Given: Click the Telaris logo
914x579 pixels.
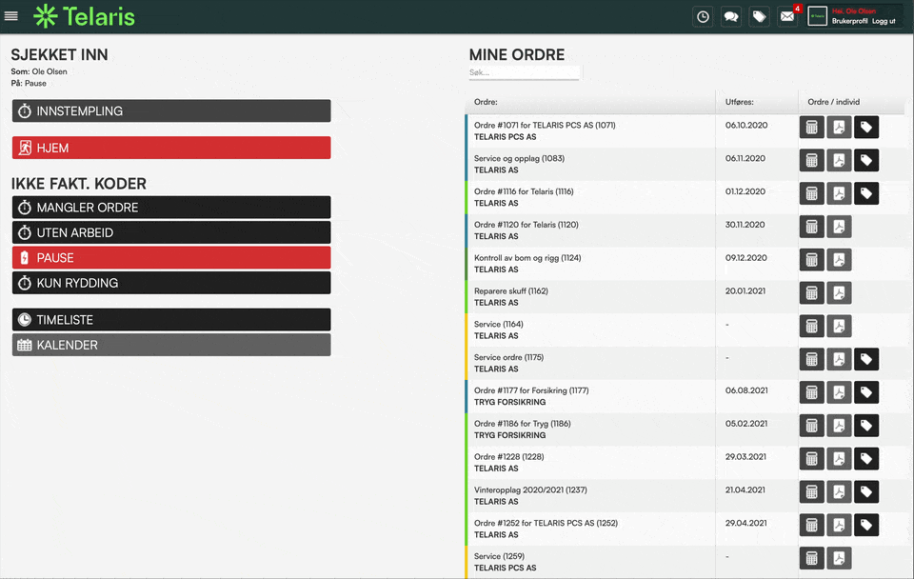Looking at the screenshot, I should [x=84, y=16].
